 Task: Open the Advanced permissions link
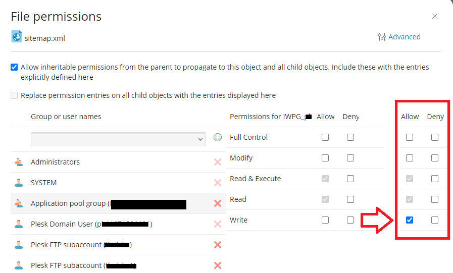click(x=404, y=37)
